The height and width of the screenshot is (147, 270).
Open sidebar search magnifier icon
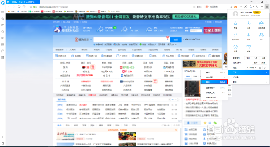(x=3, y=32)
